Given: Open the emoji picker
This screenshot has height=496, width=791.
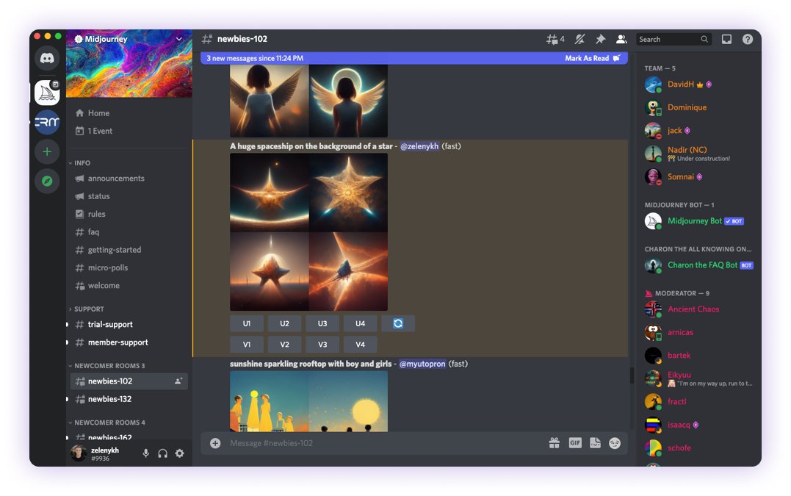Looking at the screenshot, I should coord(615,443).
